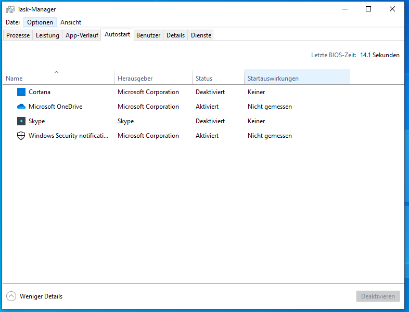Click the Microsoft OneDrive cloud icon
This screenshot has height=312, width=409.
coord(21,107)
